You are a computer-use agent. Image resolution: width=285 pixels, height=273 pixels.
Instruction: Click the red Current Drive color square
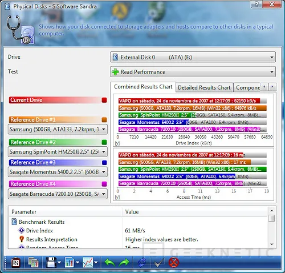point(104,100)
